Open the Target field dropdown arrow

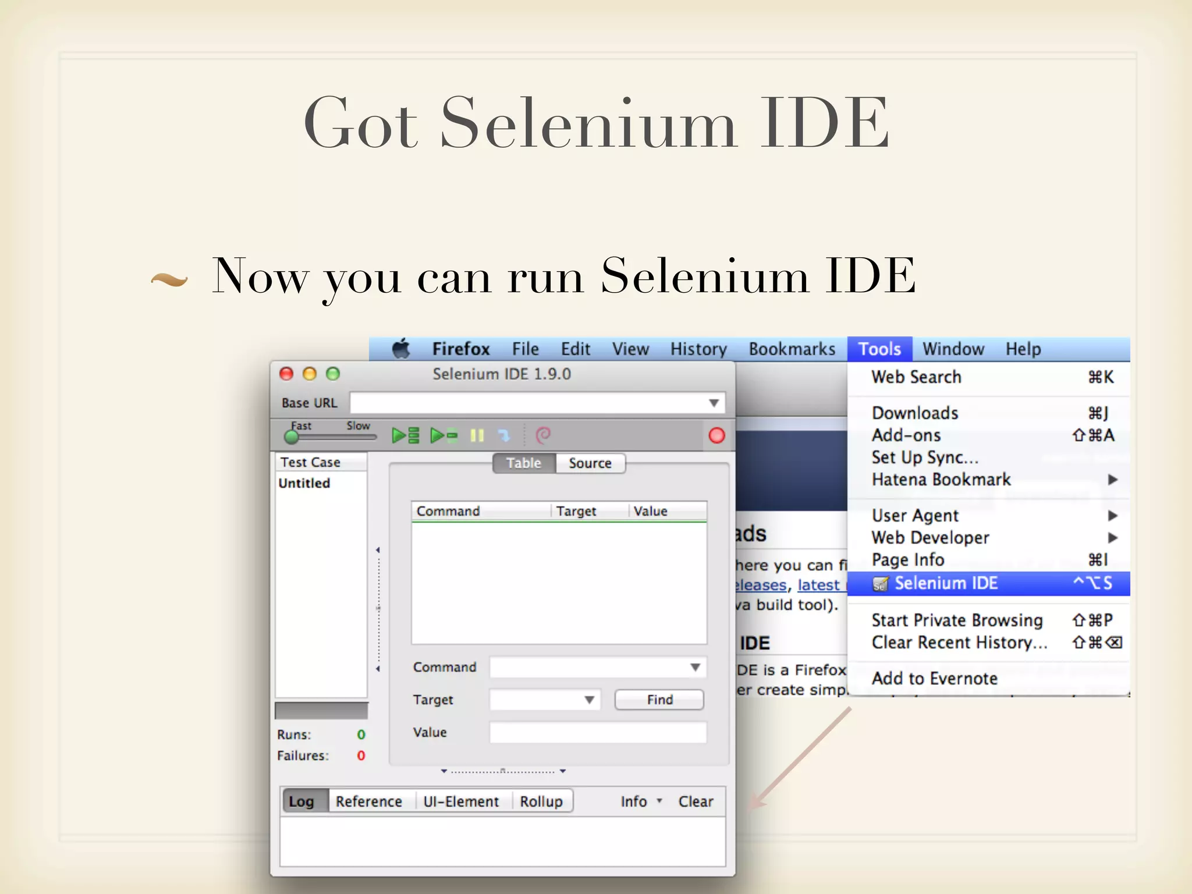(590, 700)
